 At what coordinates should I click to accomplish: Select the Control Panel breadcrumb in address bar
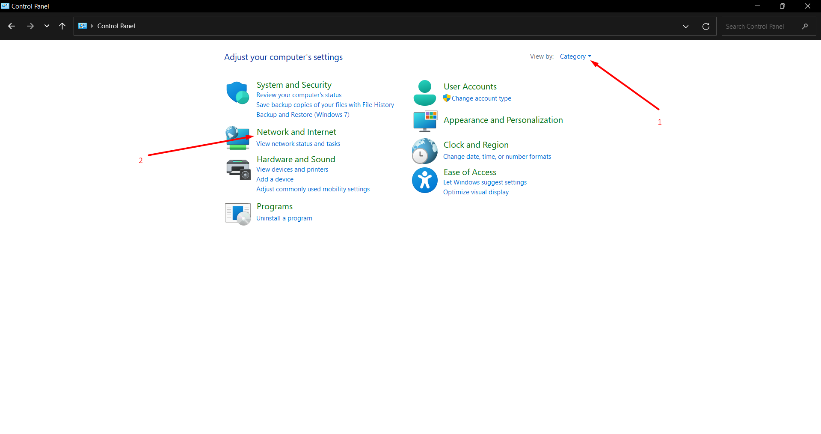(116, 26)
